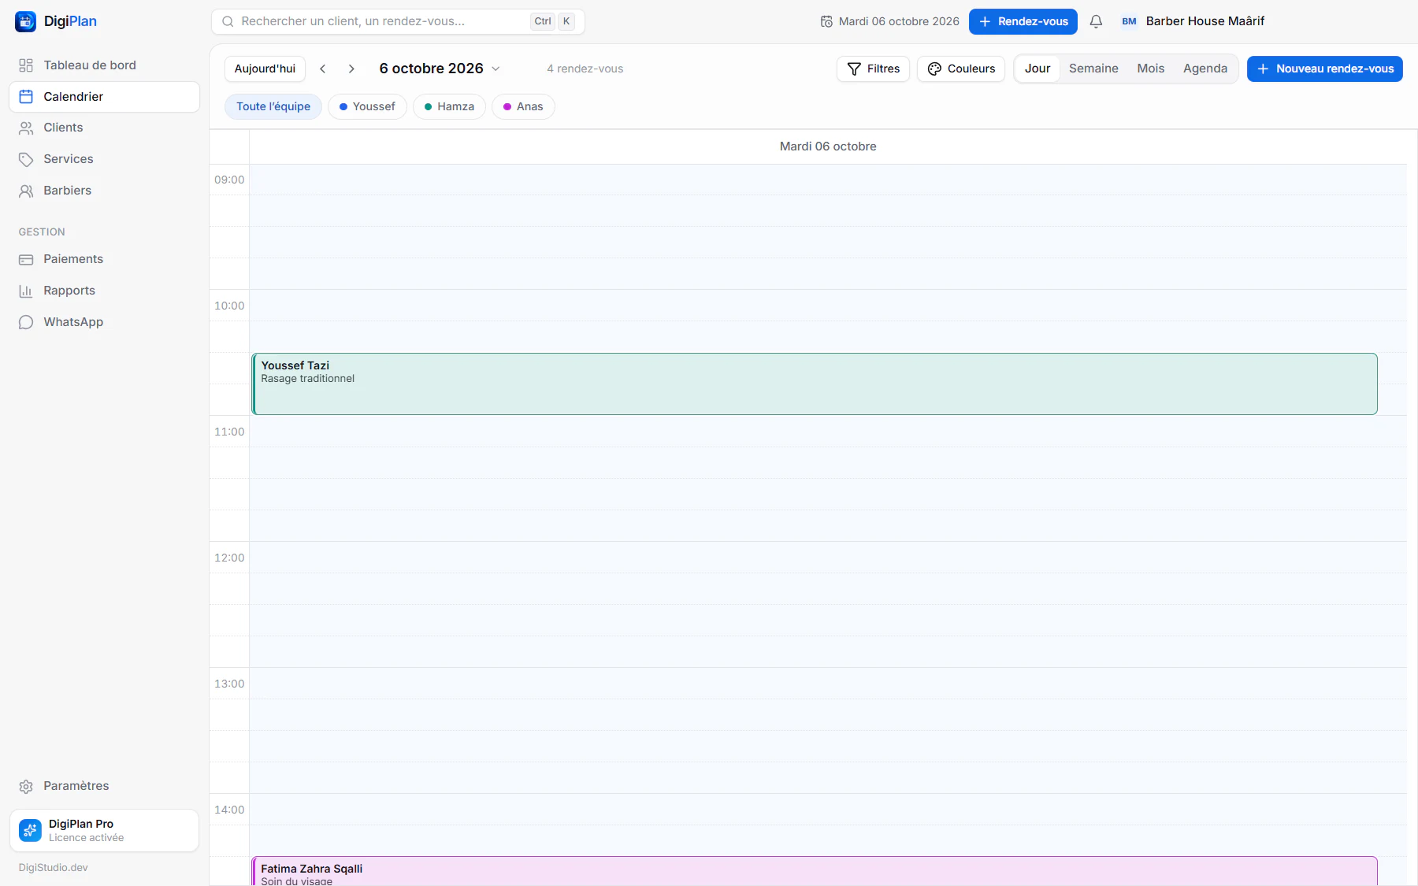Click Aujourd'hui button
The height and width of the screenshot is (886, 1418).
(265, 69)
